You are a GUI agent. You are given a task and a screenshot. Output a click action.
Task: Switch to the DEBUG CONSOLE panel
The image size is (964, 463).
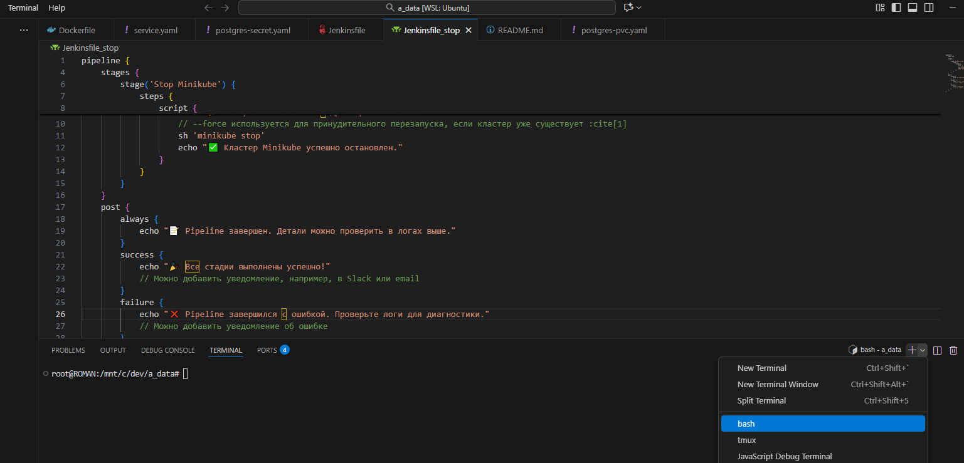click(x=167, y=350)
